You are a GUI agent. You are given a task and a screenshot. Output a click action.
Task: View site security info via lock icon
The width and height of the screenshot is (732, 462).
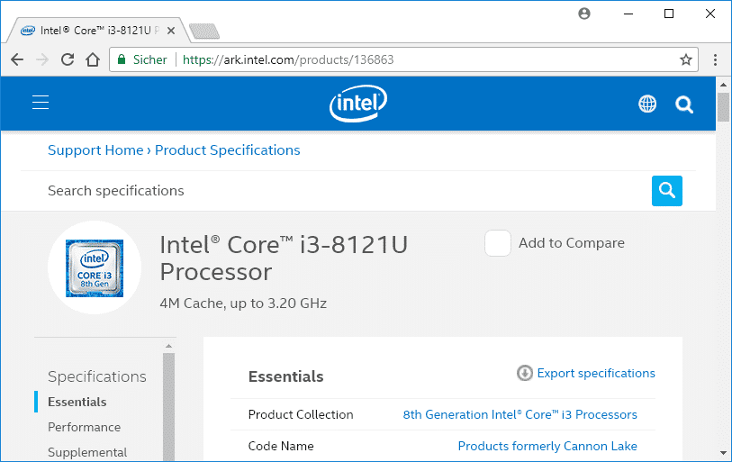(x=122, y=59)
